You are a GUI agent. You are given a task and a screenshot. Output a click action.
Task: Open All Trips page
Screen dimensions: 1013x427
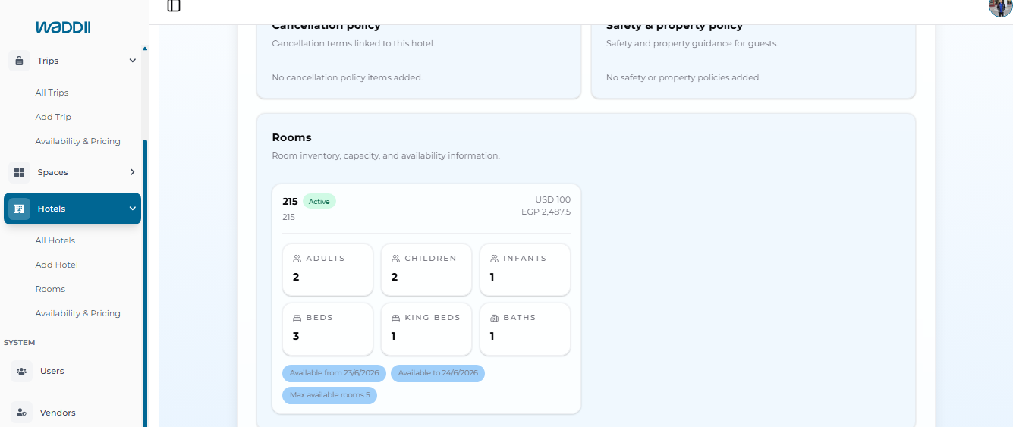[x=52, y=93]
